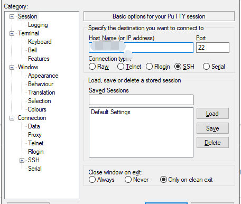The image size is (241, 204).
Task: Open Colours settings
Action: [37, 109]
